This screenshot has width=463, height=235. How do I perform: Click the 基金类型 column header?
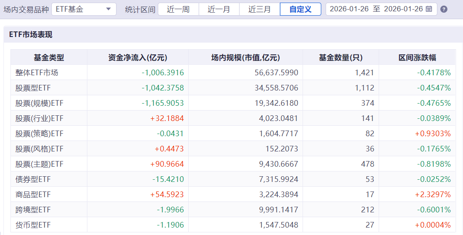pos(49,57)
